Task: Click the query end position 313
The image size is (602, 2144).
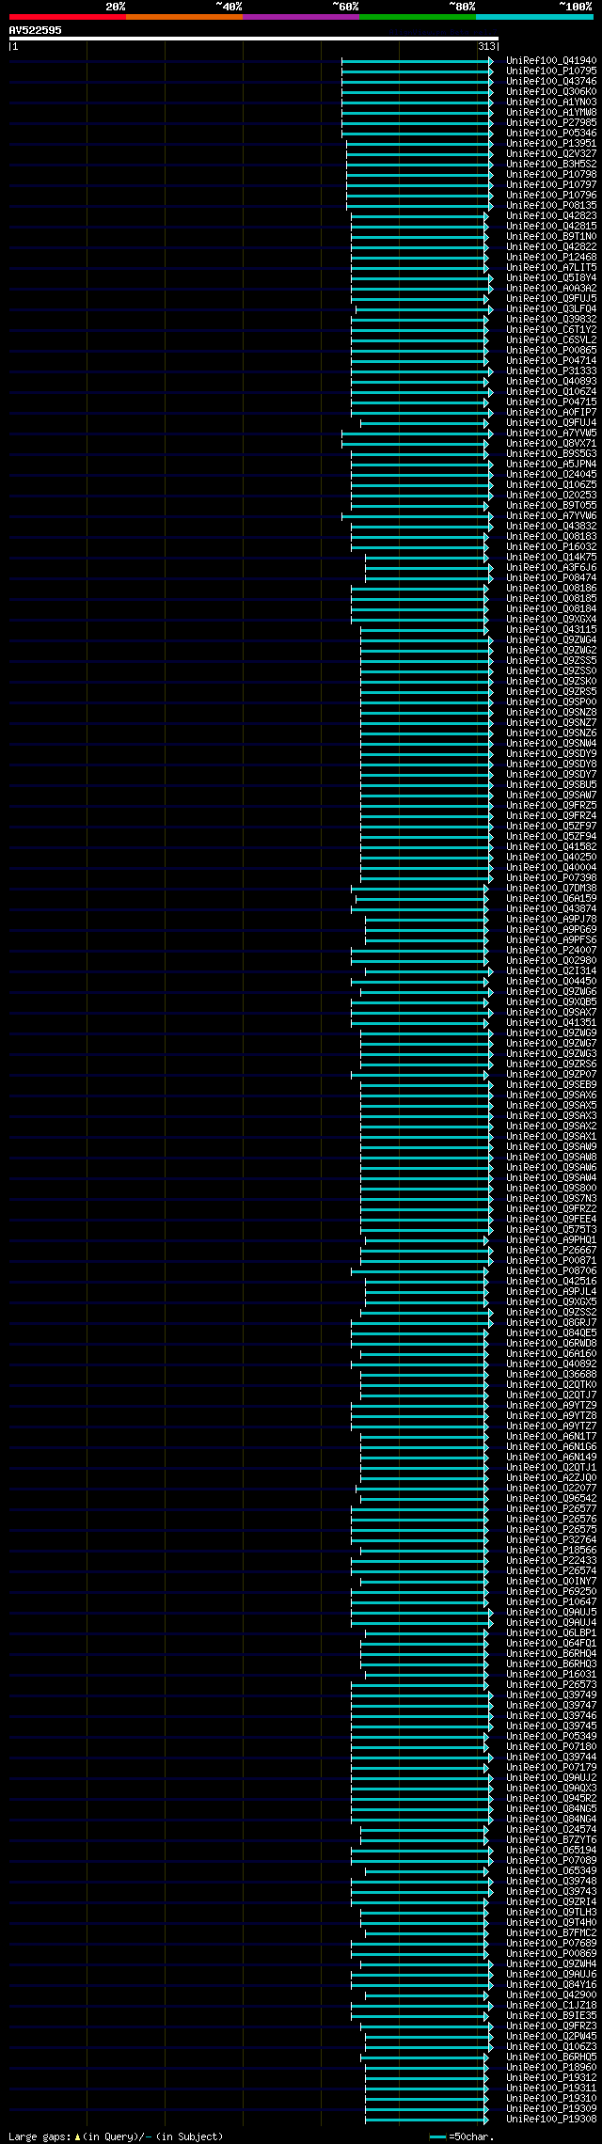Action: pyautogui.click(x=486, y=46)
